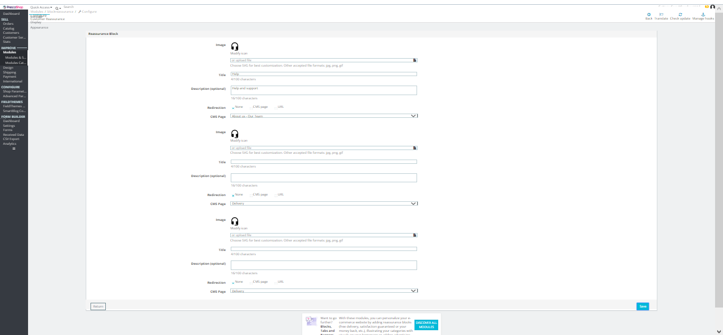Select None redirection in second block
723x335 pixels.
pyautogui.click(x=233, y=195)
